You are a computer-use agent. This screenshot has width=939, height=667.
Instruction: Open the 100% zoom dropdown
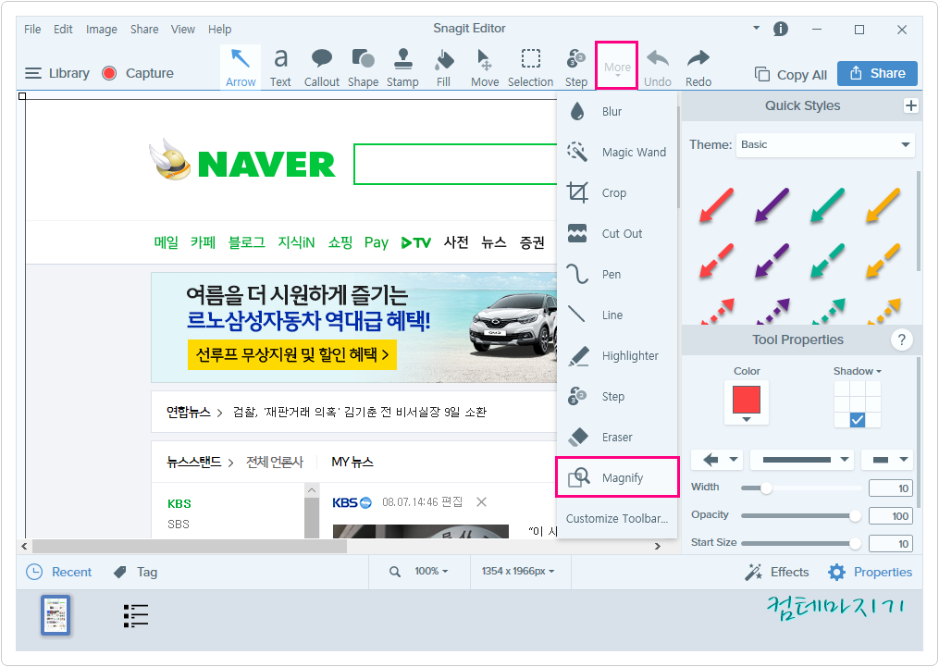(430, 571)
